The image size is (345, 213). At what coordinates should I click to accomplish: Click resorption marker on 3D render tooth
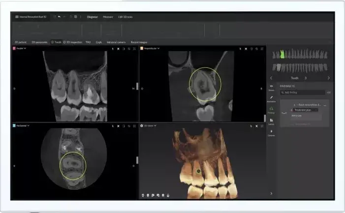coord(198,171)
